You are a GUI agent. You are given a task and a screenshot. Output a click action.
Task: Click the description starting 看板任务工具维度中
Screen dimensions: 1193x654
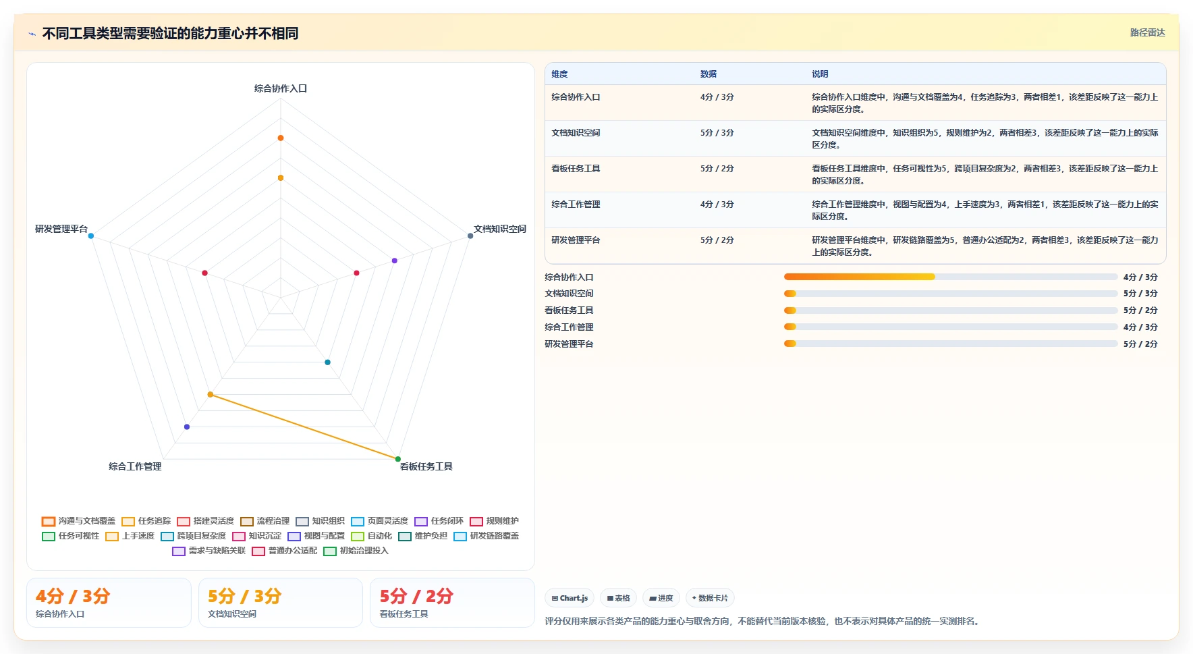pyautogui.click(x=985, y=174)
